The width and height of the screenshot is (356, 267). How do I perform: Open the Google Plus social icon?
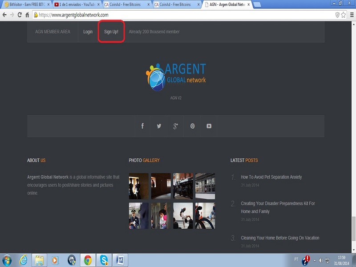pyautogui.click(x=175, y=126)
